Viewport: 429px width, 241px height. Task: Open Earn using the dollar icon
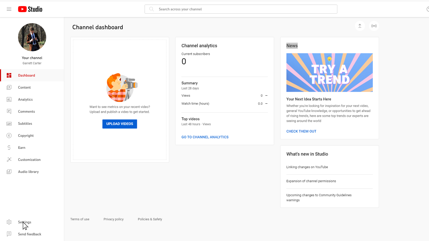tap(9, 147)
